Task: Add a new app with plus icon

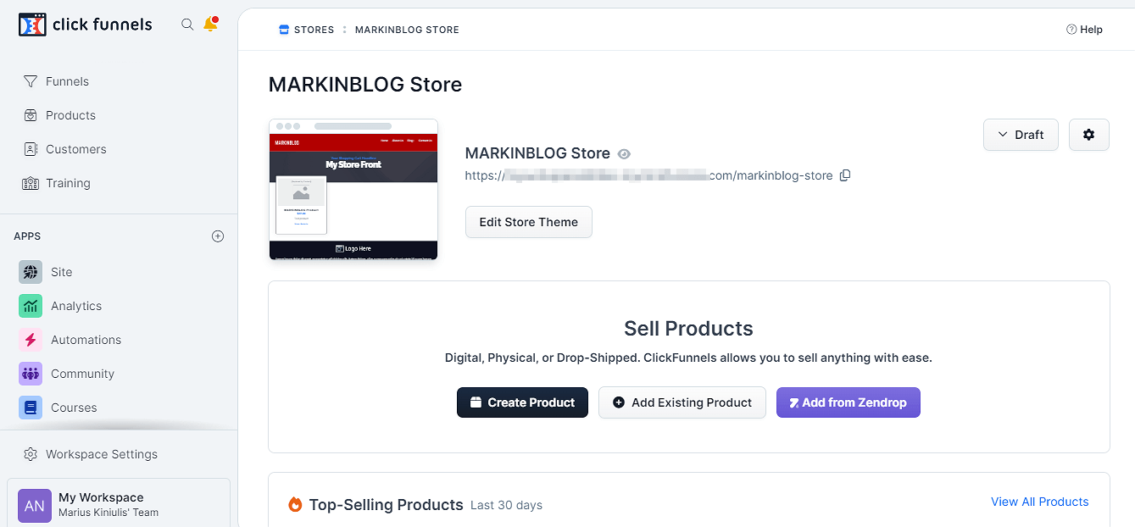Action: click(x=218, y=236)
